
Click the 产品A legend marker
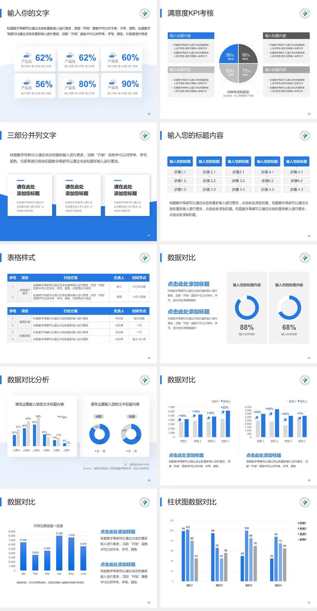(58, 417)
